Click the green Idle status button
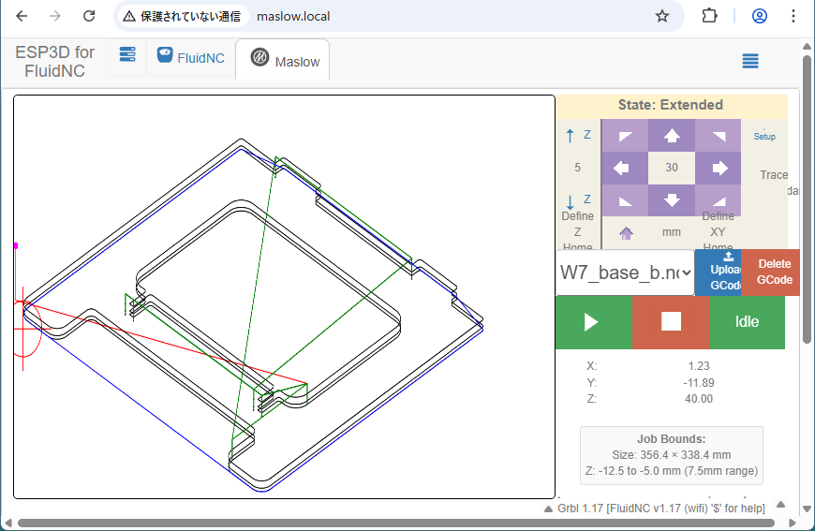The image size is (815, 531). (x=747, y=322)
